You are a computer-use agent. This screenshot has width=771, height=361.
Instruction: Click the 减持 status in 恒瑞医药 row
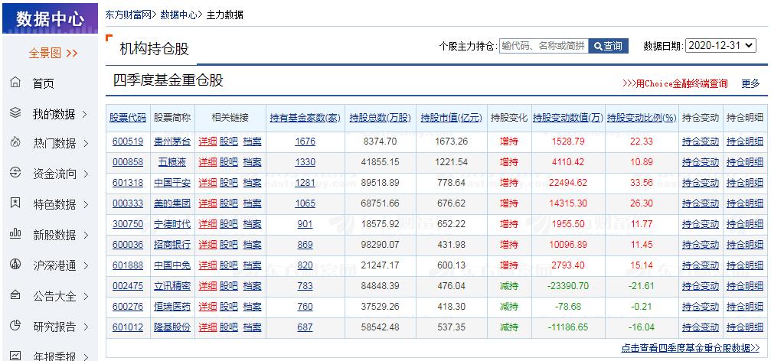coord(509,307)
